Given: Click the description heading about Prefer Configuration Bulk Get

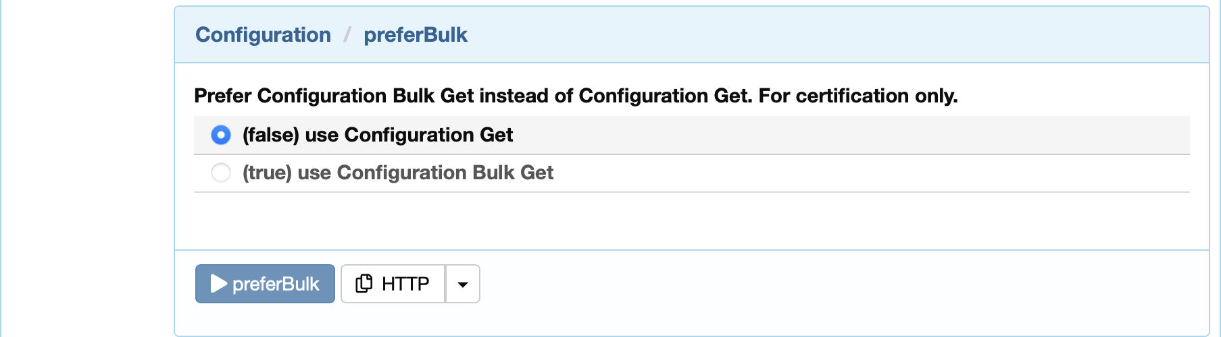Looking at the screenshot, I should click(x=576, y=96).
